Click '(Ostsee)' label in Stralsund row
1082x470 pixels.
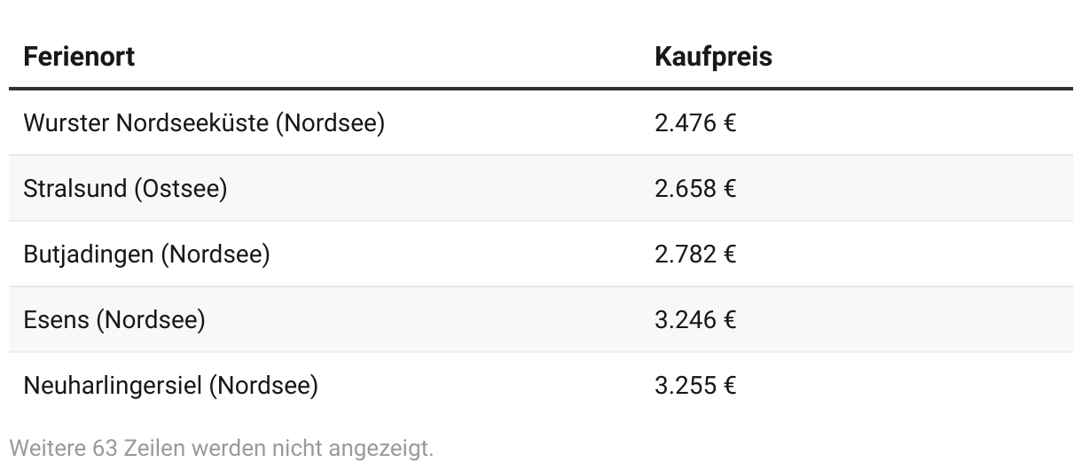pyautogui.click(x=181, y=189)
